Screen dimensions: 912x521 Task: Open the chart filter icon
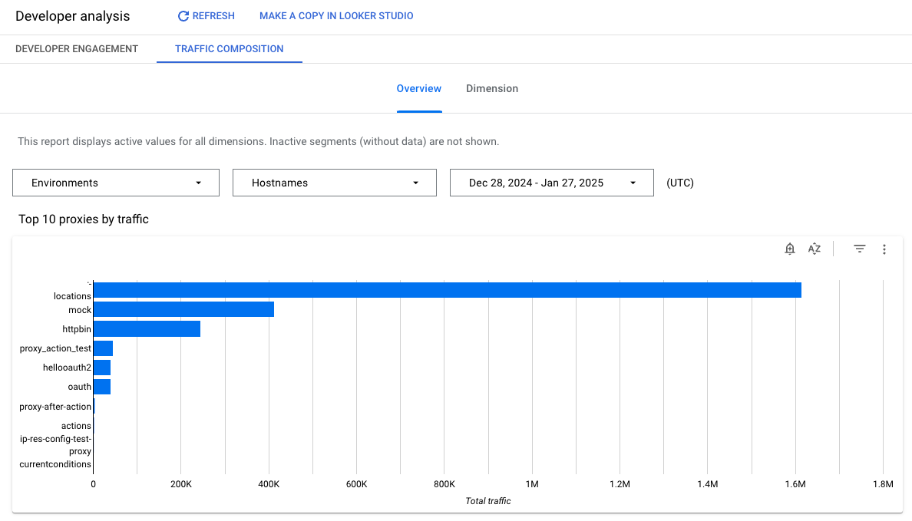point(859,249)
